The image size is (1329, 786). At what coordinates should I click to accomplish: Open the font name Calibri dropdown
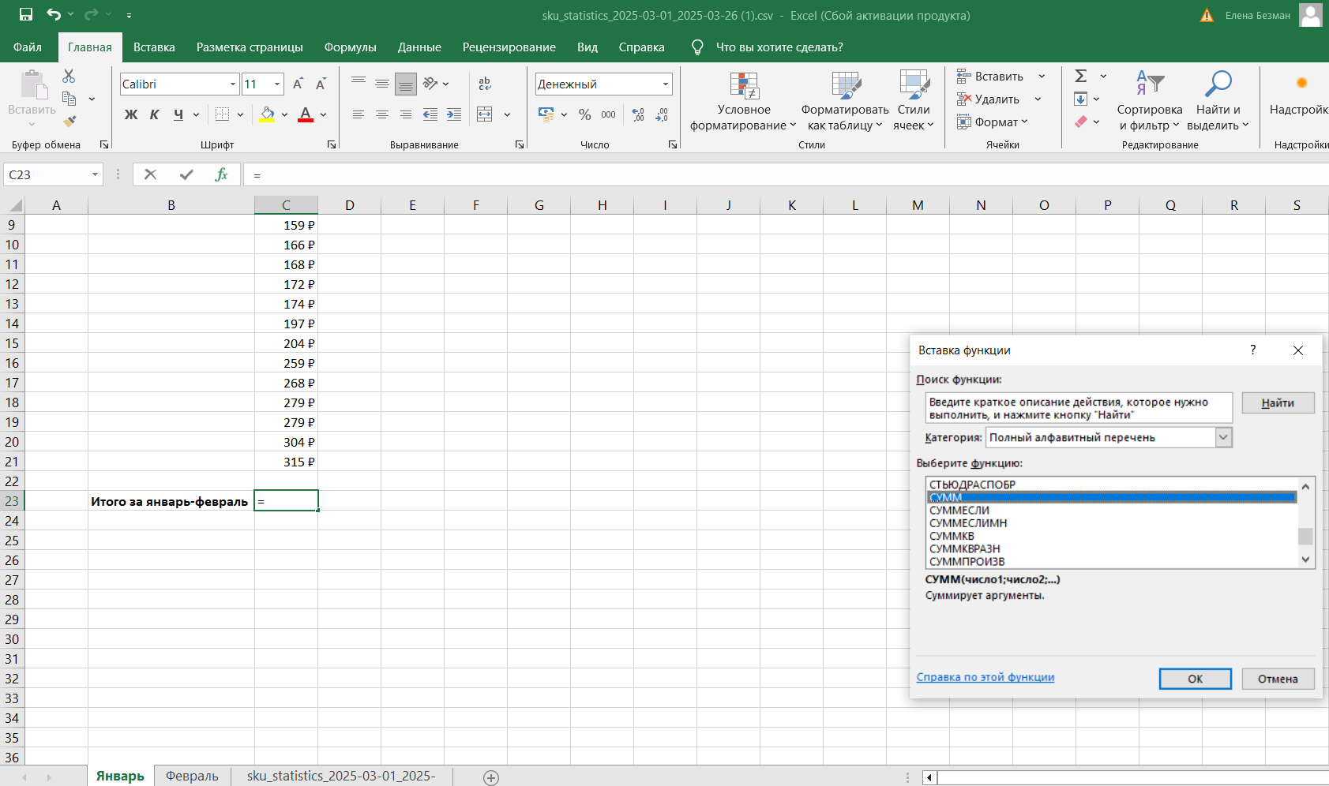point(233,84)
